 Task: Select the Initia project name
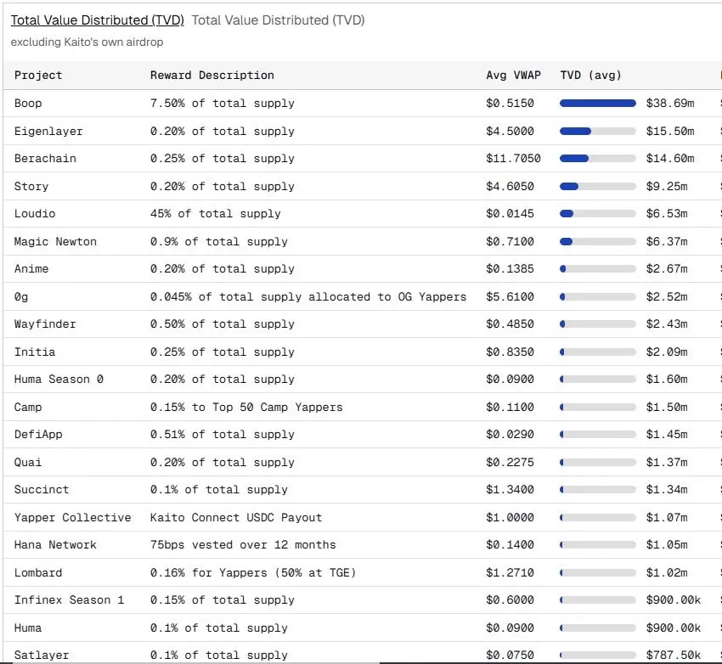pyautogui.click(x=35, y=352)
